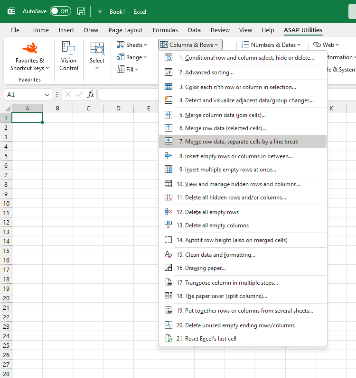Click the Advanced sorting icon
This screenshot has width=356, height=378.
tap(169, 72)
